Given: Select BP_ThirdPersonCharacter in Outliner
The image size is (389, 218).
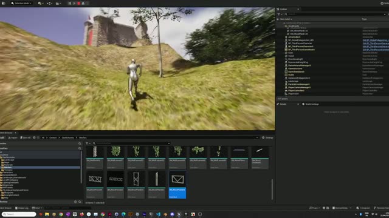Looking at the screenshot, I should pos(300,43).
